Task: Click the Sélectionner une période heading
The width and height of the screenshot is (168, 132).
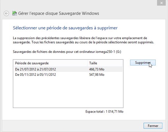Action: click(65, 28)
